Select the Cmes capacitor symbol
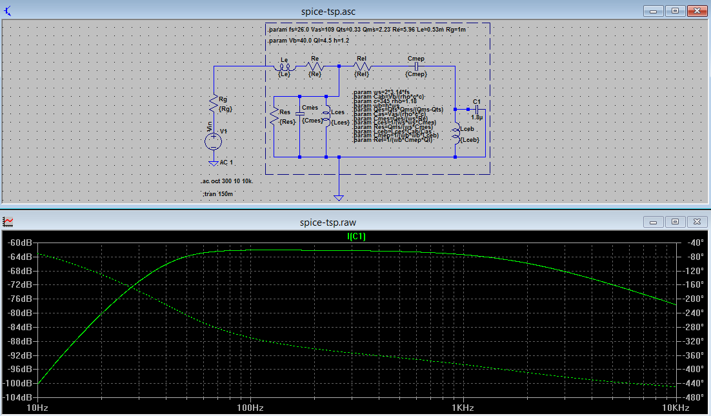Screen dimensions: 711x416 click(300, 114)
